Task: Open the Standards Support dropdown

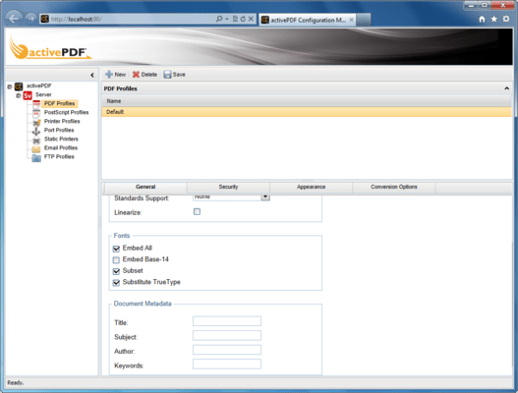Action: coord(265,196)
